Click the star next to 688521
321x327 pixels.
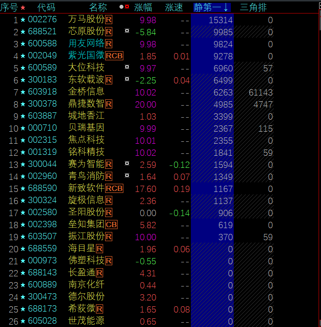pos(23,32)
